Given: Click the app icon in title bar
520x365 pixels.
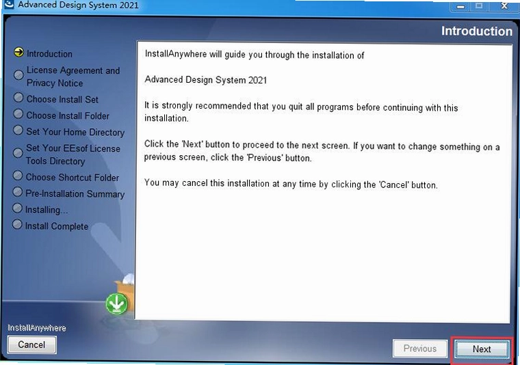Looking at the screenshot, I should (8, 4).
